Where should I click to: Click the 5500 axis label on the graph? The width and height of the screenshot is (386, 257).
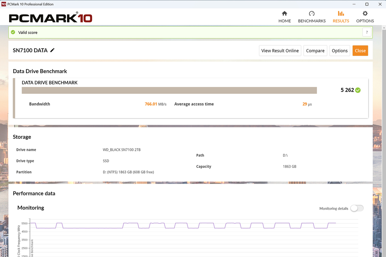click(25, 223)
